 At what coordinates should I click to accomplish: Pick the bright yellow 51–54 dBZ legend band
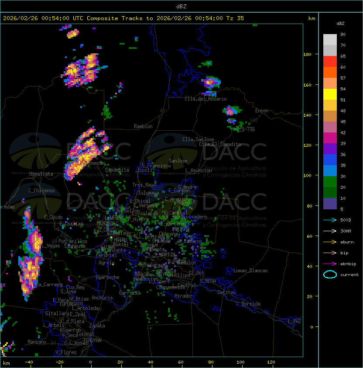(x=330, y=94)
